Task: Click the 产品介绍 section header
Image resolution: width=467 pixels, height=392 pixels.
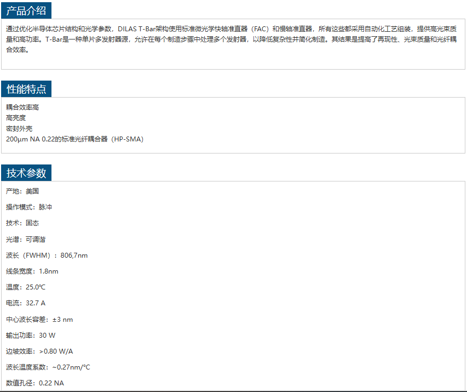Action: 26,10
